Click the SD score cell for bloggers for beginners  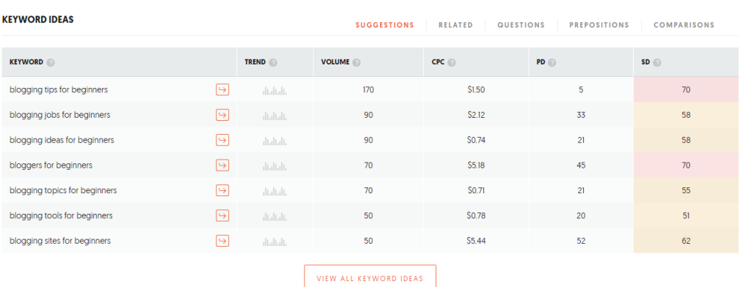686,165
